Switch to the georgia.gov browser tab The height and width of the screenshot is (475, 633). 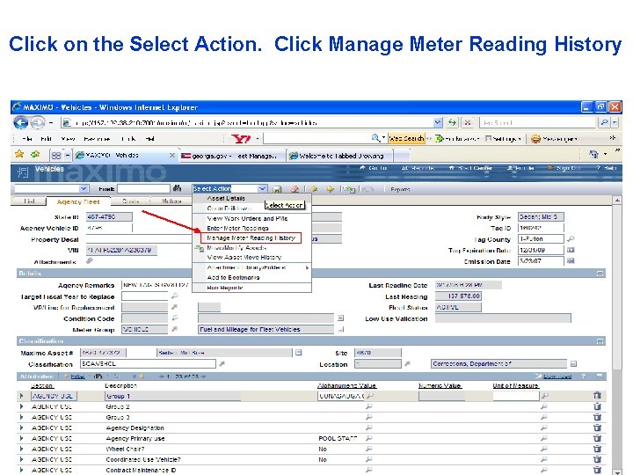pos(232,156)
